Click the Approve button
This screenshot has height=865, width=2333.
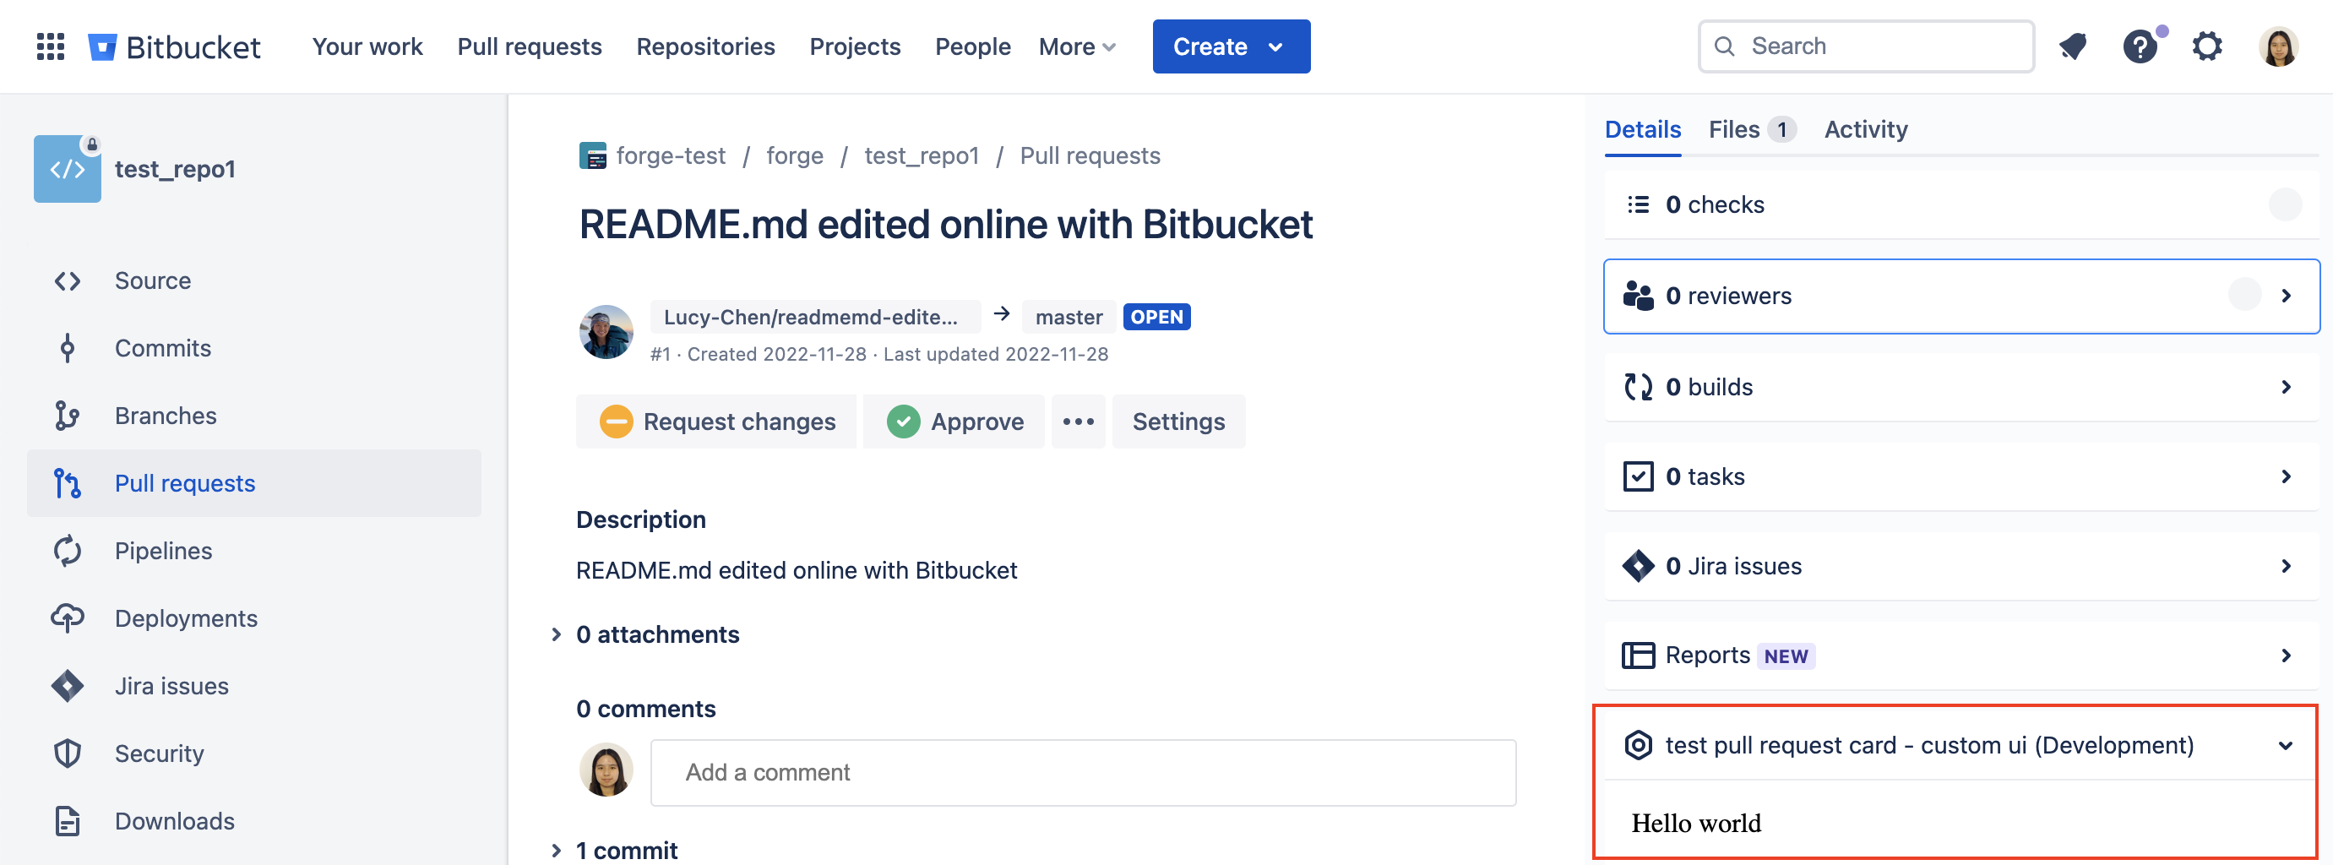tap(953, 422)
